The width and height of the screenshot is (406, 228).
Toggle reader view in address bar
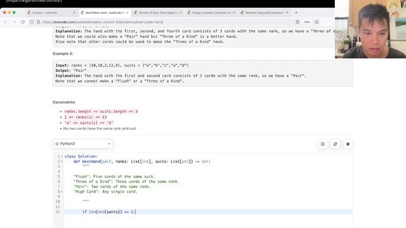click(x=298, y=22)
